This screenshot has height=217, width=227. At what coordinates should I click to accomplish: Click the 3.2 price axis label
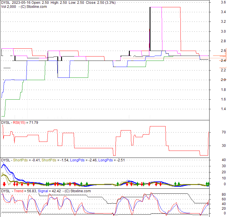[x=223, y=22]
